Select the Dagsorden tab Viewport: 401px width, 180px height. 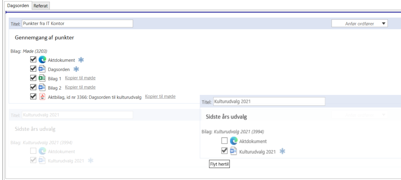pos(18,6)
